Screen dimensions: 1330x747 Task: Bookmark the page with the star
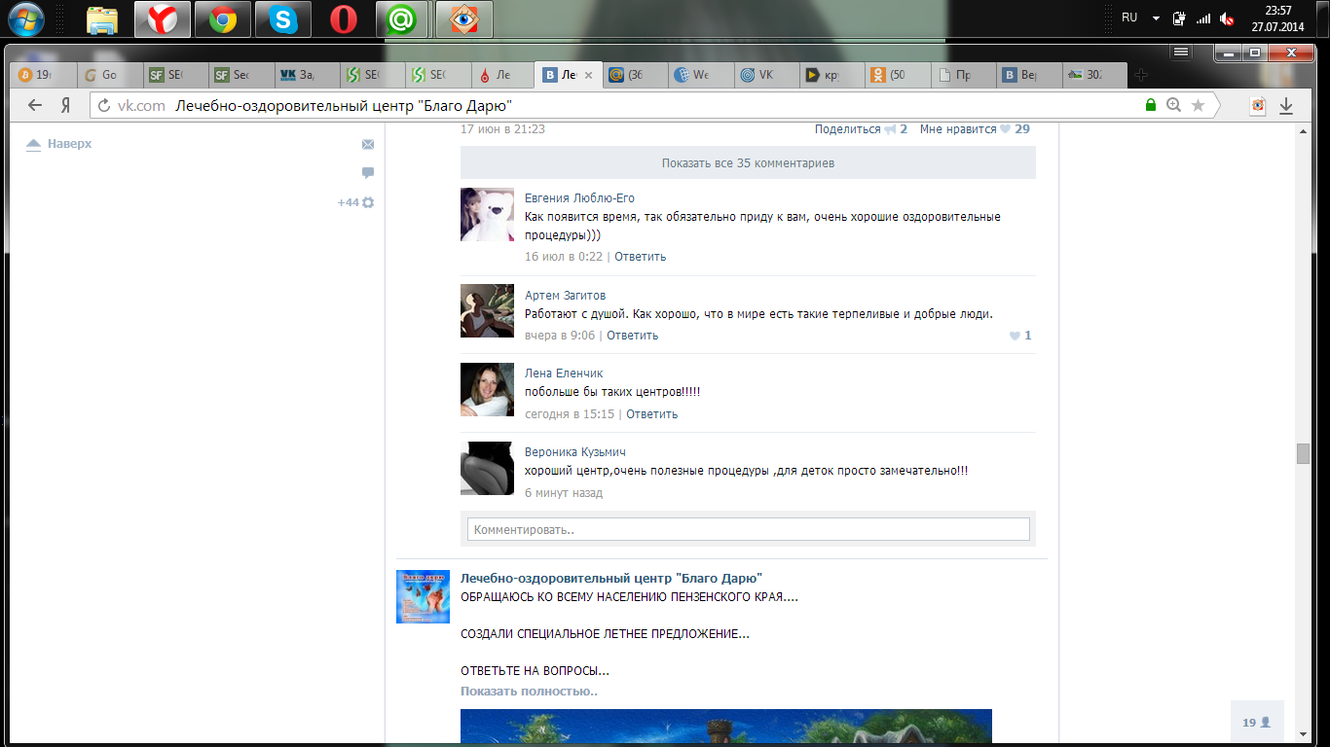[1198, 105]
